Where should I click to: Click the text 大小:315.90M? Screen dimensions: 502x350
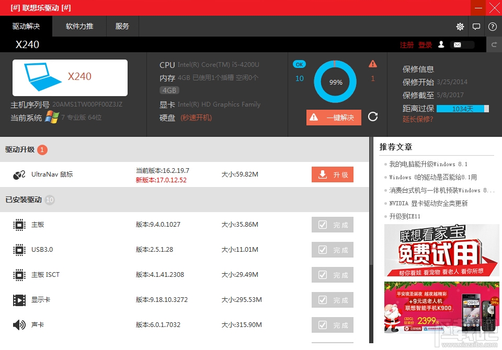[x=242, y=325]
